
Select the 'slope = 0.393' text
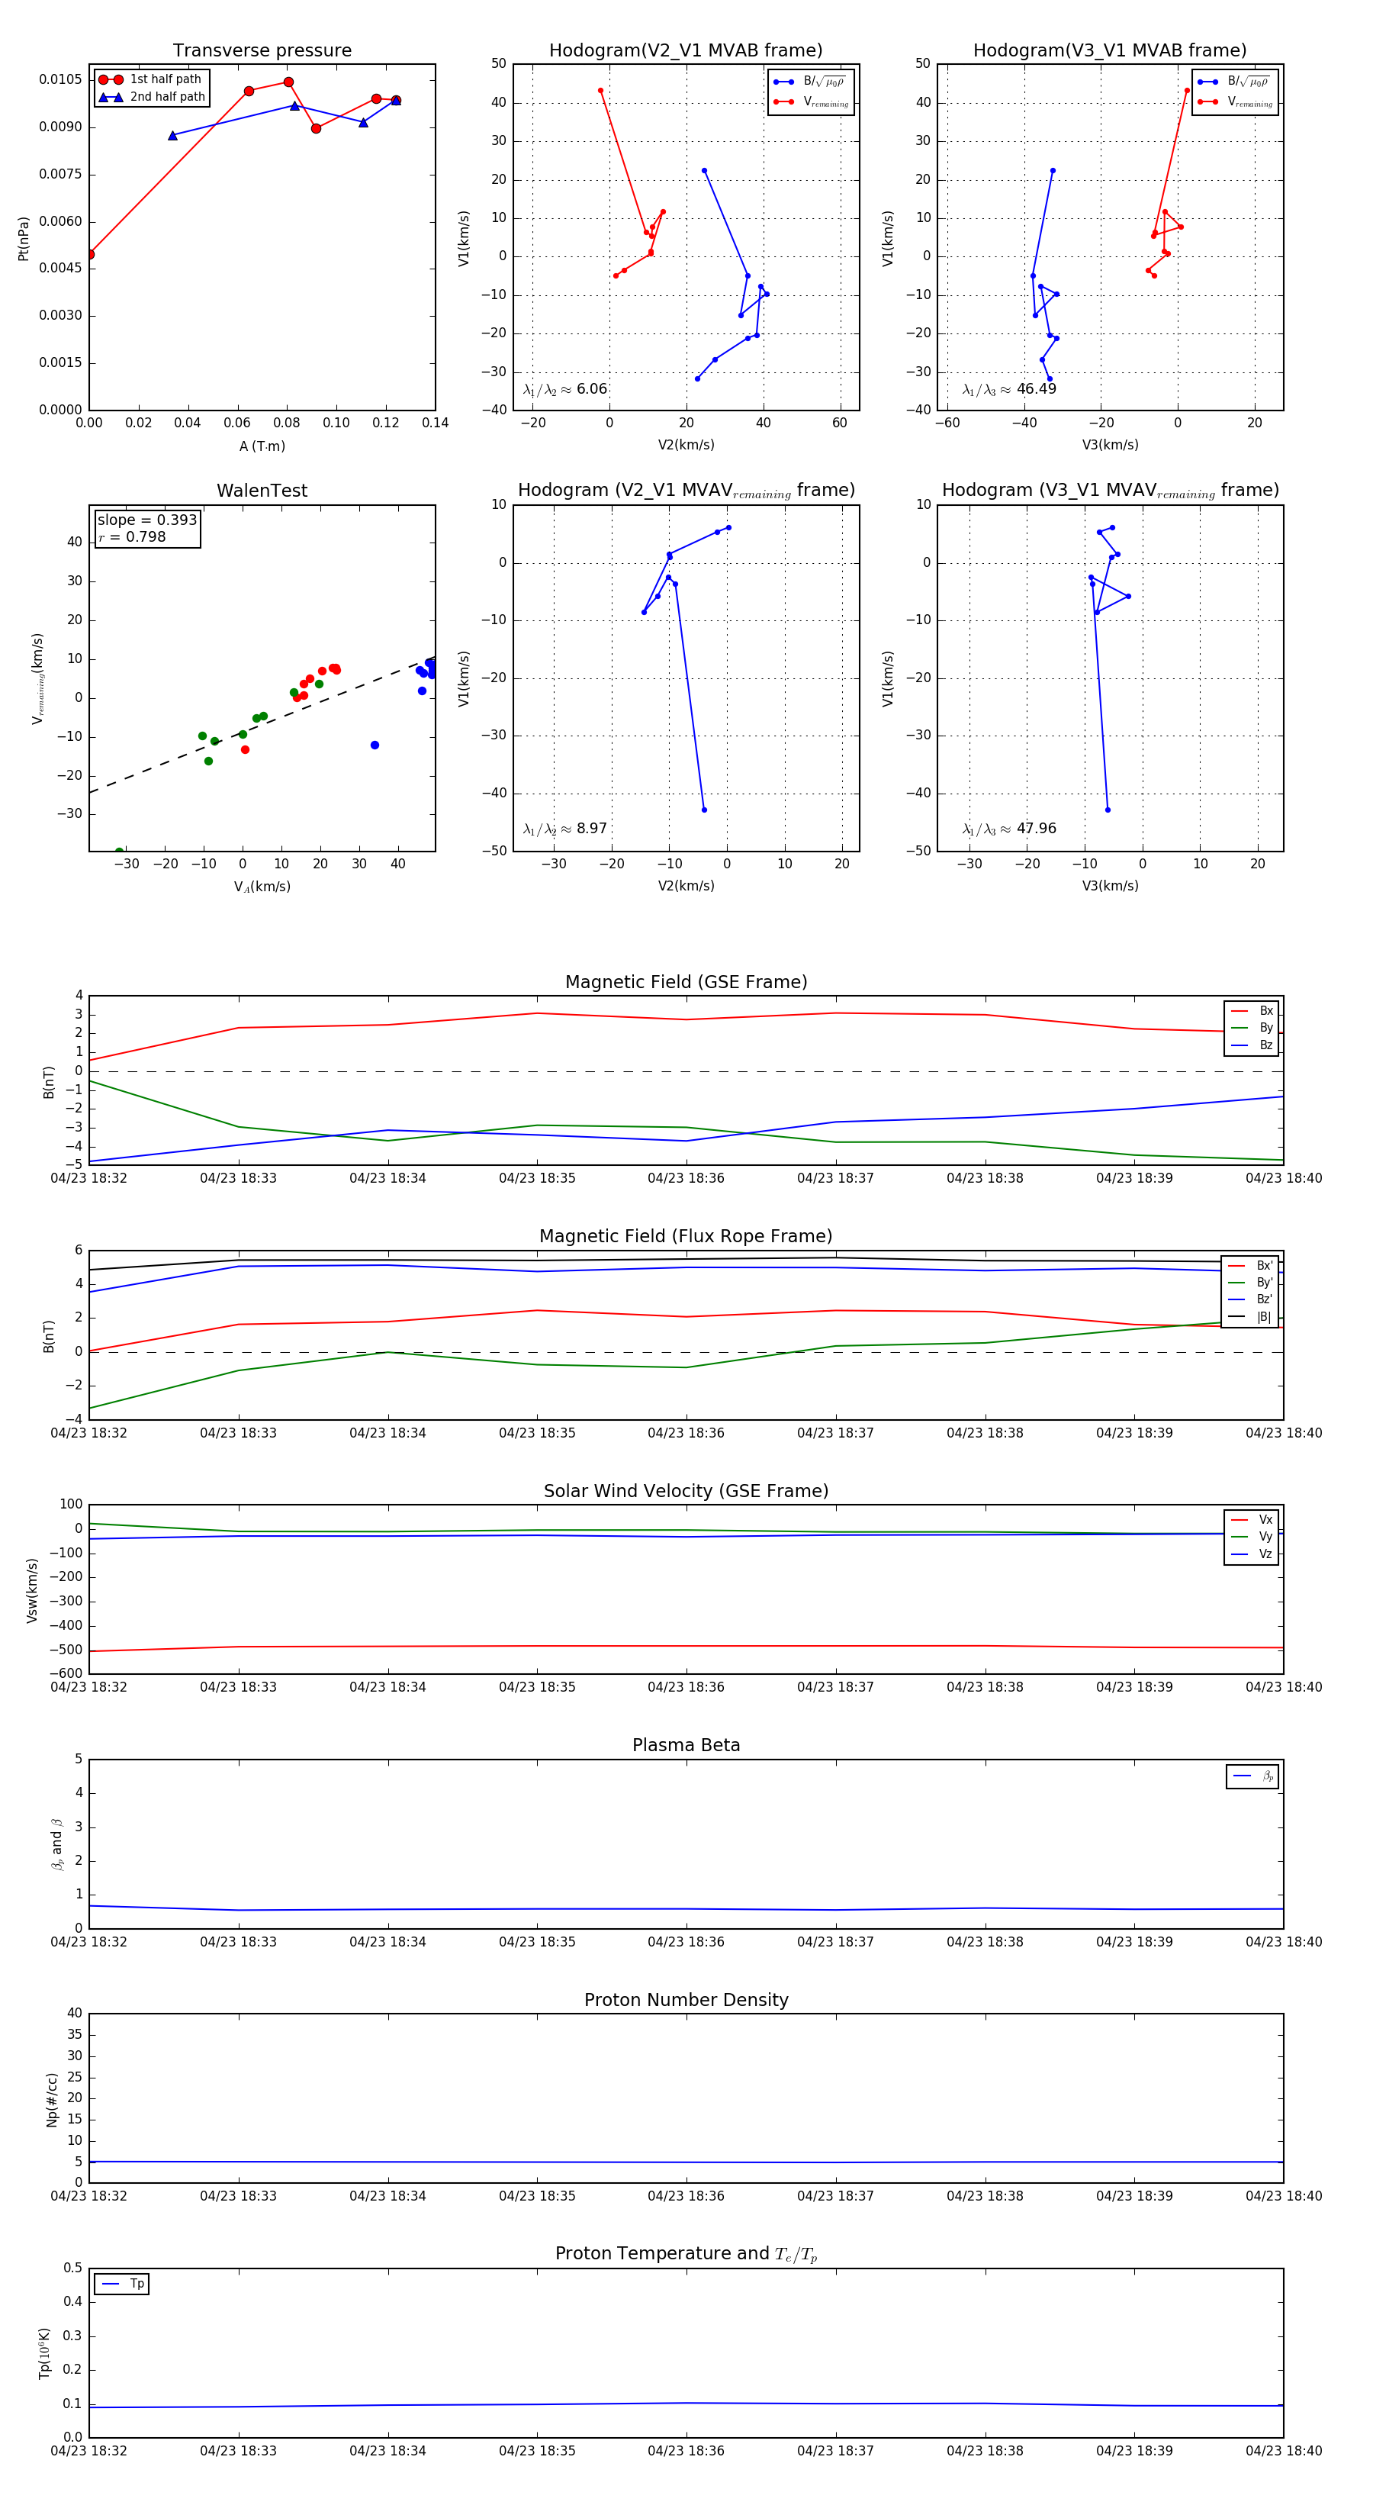[146, 520]
